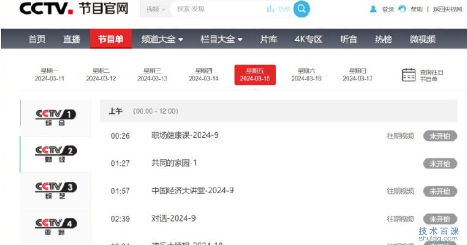Click the 01:27 time entry
This screenshot has width=467, height=245.
pos(120,164)
